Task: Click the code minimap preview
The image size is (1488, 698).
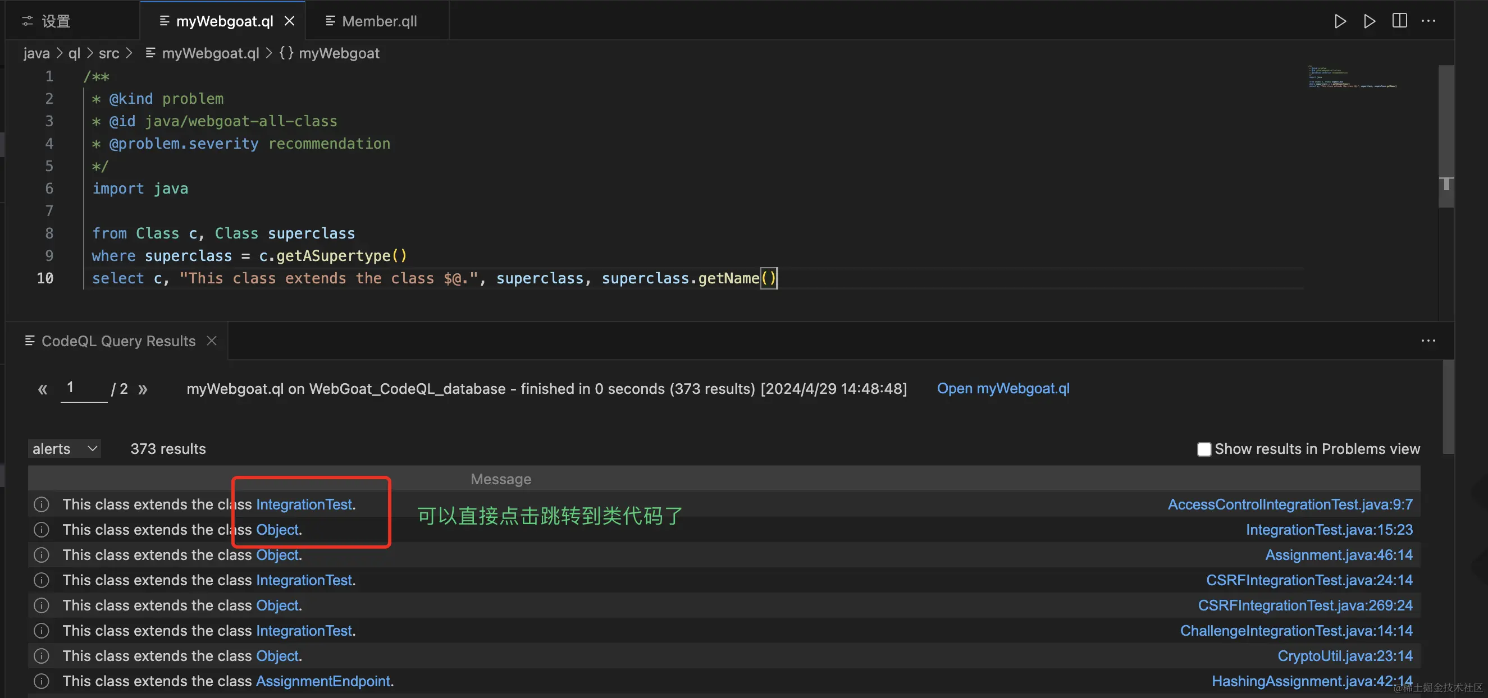Action: tap(1352, 77)
